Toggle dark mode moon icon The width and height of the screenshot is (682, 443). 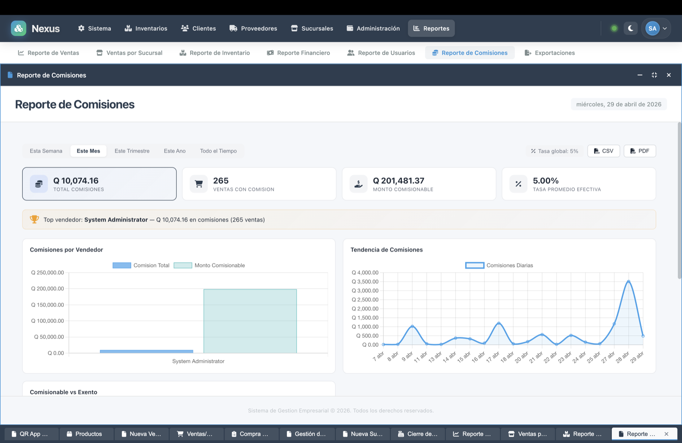(x=630, y=29)
